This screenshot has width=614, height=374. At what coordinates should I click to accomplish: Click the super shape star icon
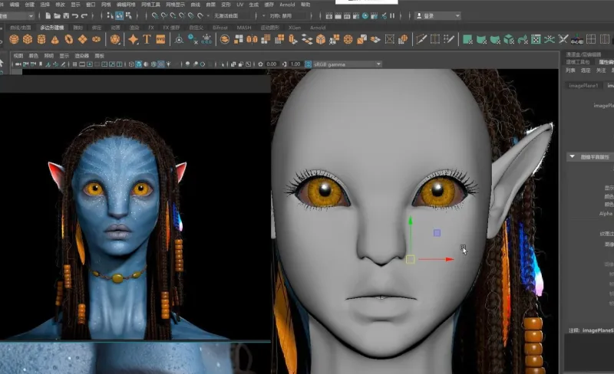tap(133, 39)
